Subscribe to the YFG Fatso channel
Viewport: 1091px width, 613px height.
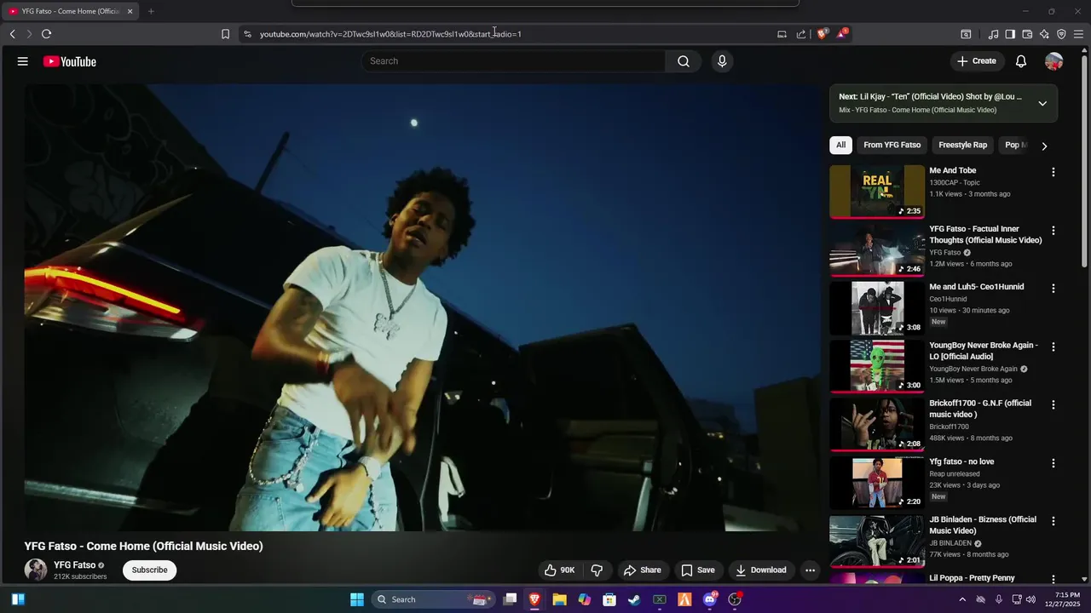pyautogui.click(x=149, y=570)
